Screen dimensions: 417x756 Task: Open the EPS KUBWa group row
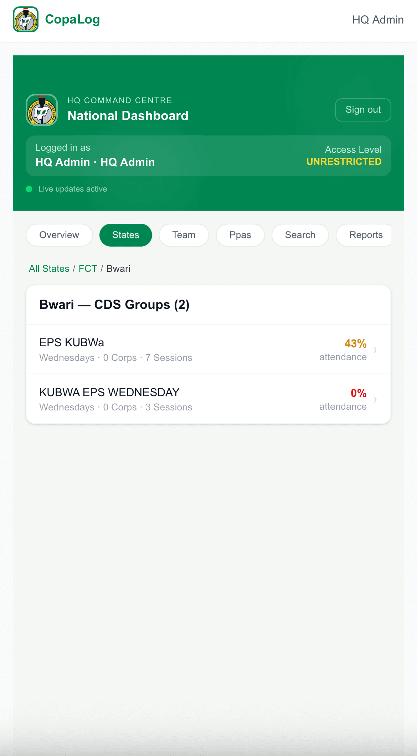tap(208, 349)
